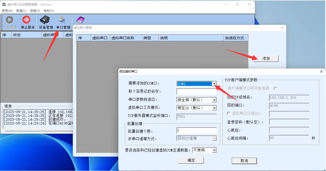The image size is (326, 171).
Task: Open the 配置(C) menu
Action: pyautogui.click(x=21, y=11)
